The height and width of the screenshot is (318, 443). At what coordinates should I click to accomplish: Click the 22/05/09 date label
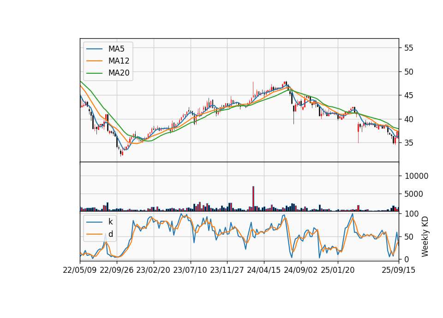pyautogui.click(x=80, y=270)
